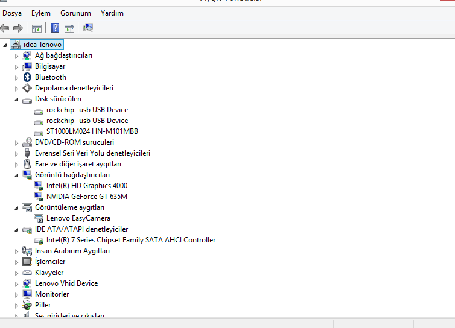Click the Bluetooth category icon
455x328 pixels.
27,77
